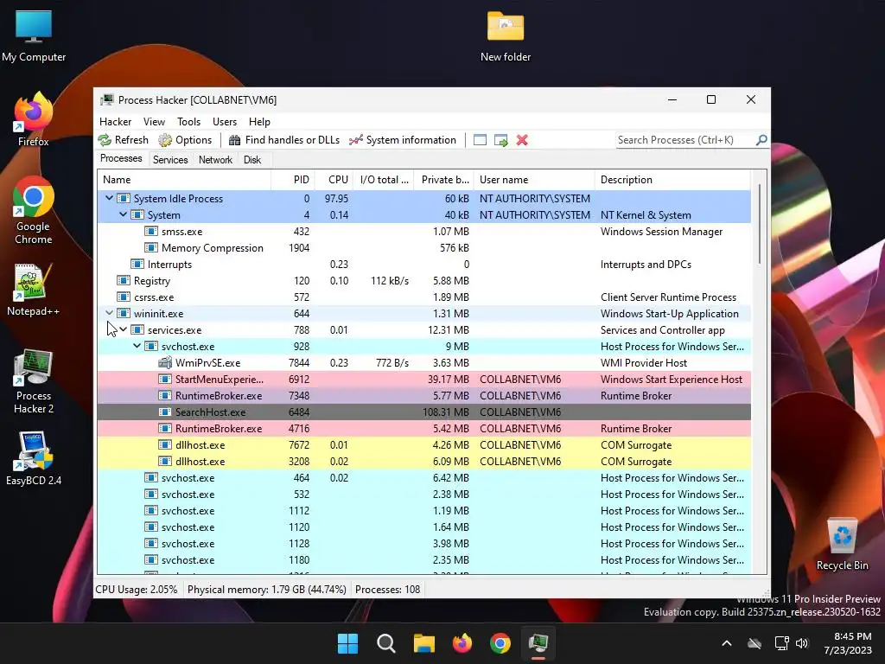This screenshot has width=885, height=664.
Task: Show hidden system tray icons chevron
Action: tap(727, 643)
